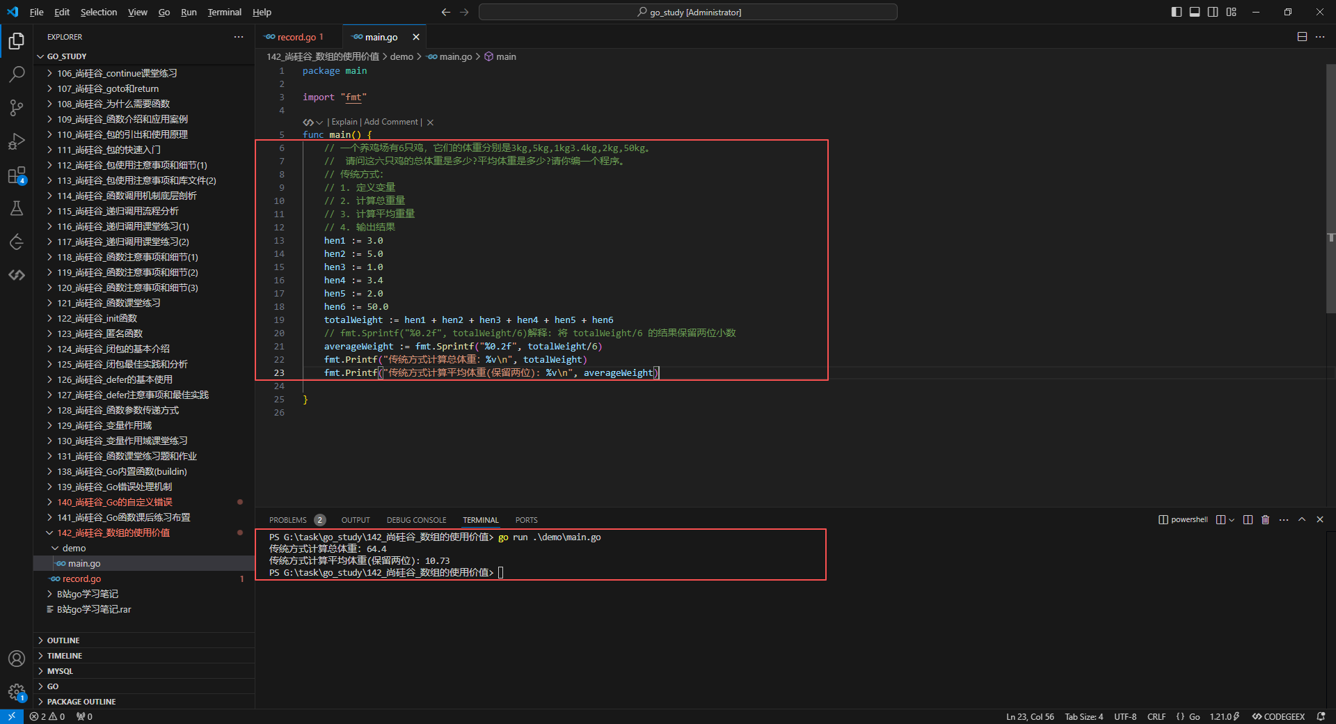Open the Selection menu
The height and width of the screenshot is (724, 1336).
(x=99, y=12)
